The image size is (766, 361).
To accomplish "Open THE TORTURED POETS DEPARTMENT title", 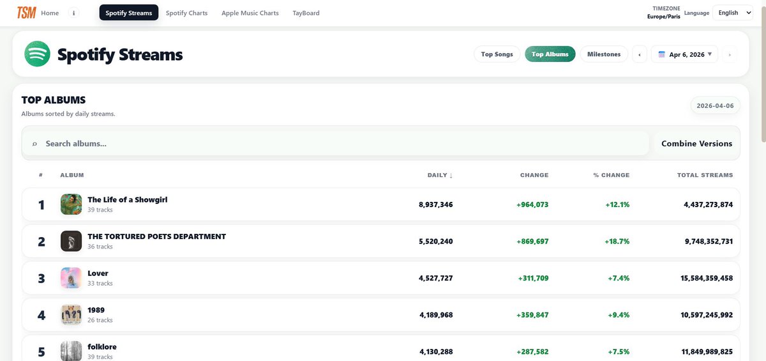I will pyautogui.click(x=156, y=236).
